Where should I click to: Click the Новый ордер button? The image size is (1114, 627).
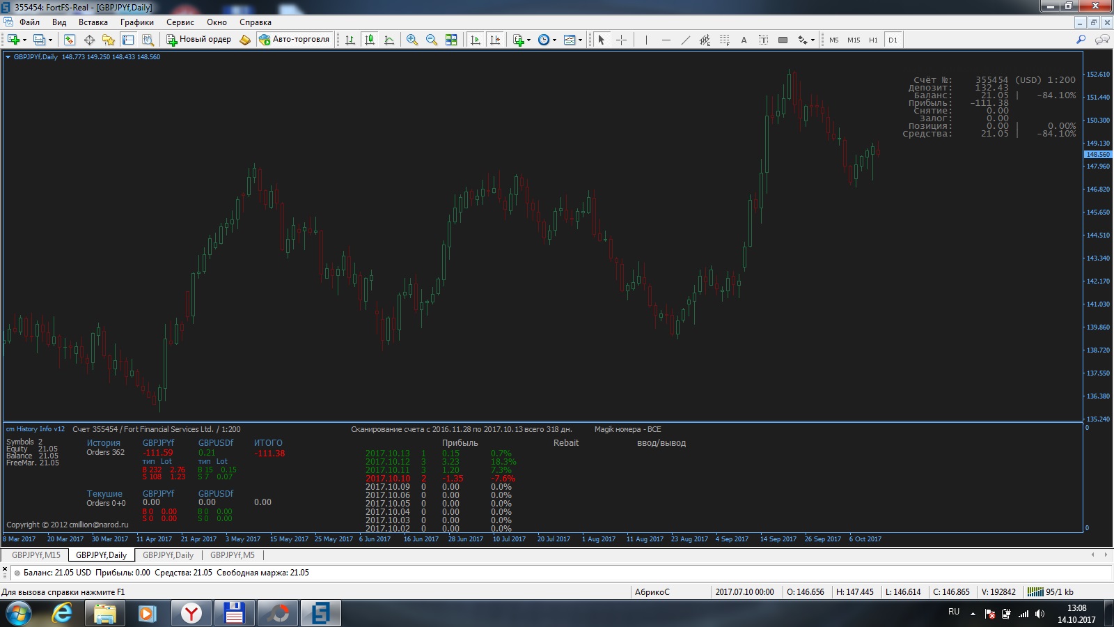click(x=198, y=40)
